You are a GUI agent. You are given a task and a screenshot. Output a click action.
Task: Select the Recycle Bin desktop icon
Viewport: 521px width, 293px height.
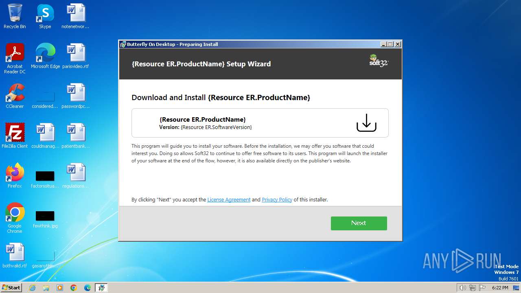click(15, 16)
